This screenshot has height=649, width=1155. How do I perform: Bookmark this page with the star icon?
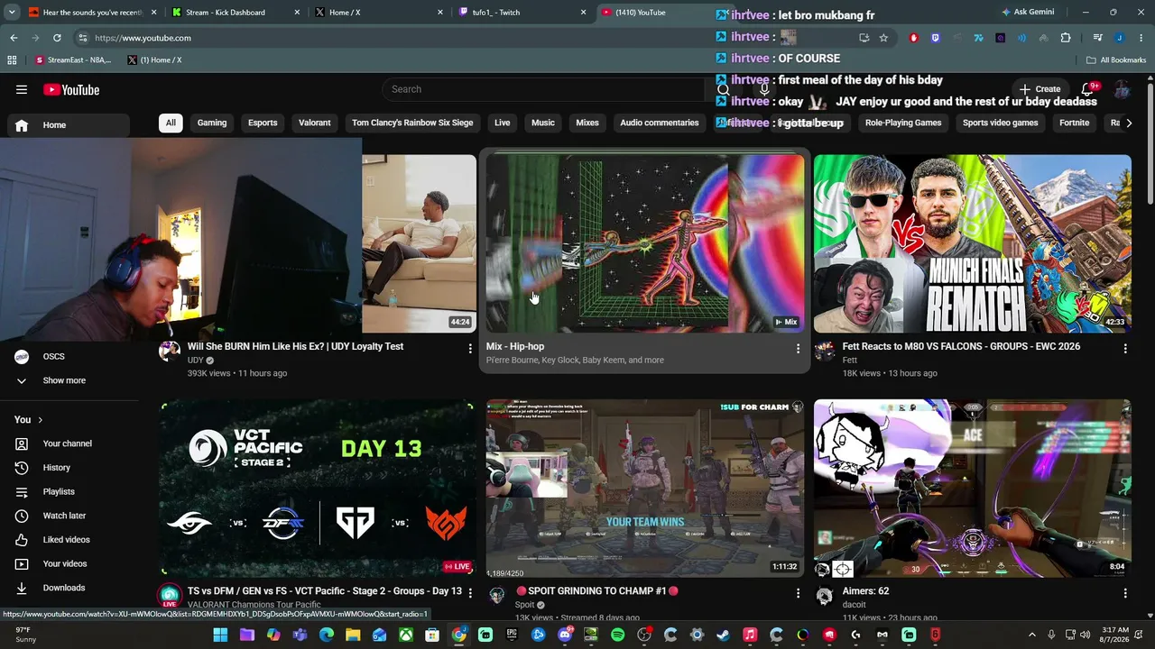click(x=883, y=38)
